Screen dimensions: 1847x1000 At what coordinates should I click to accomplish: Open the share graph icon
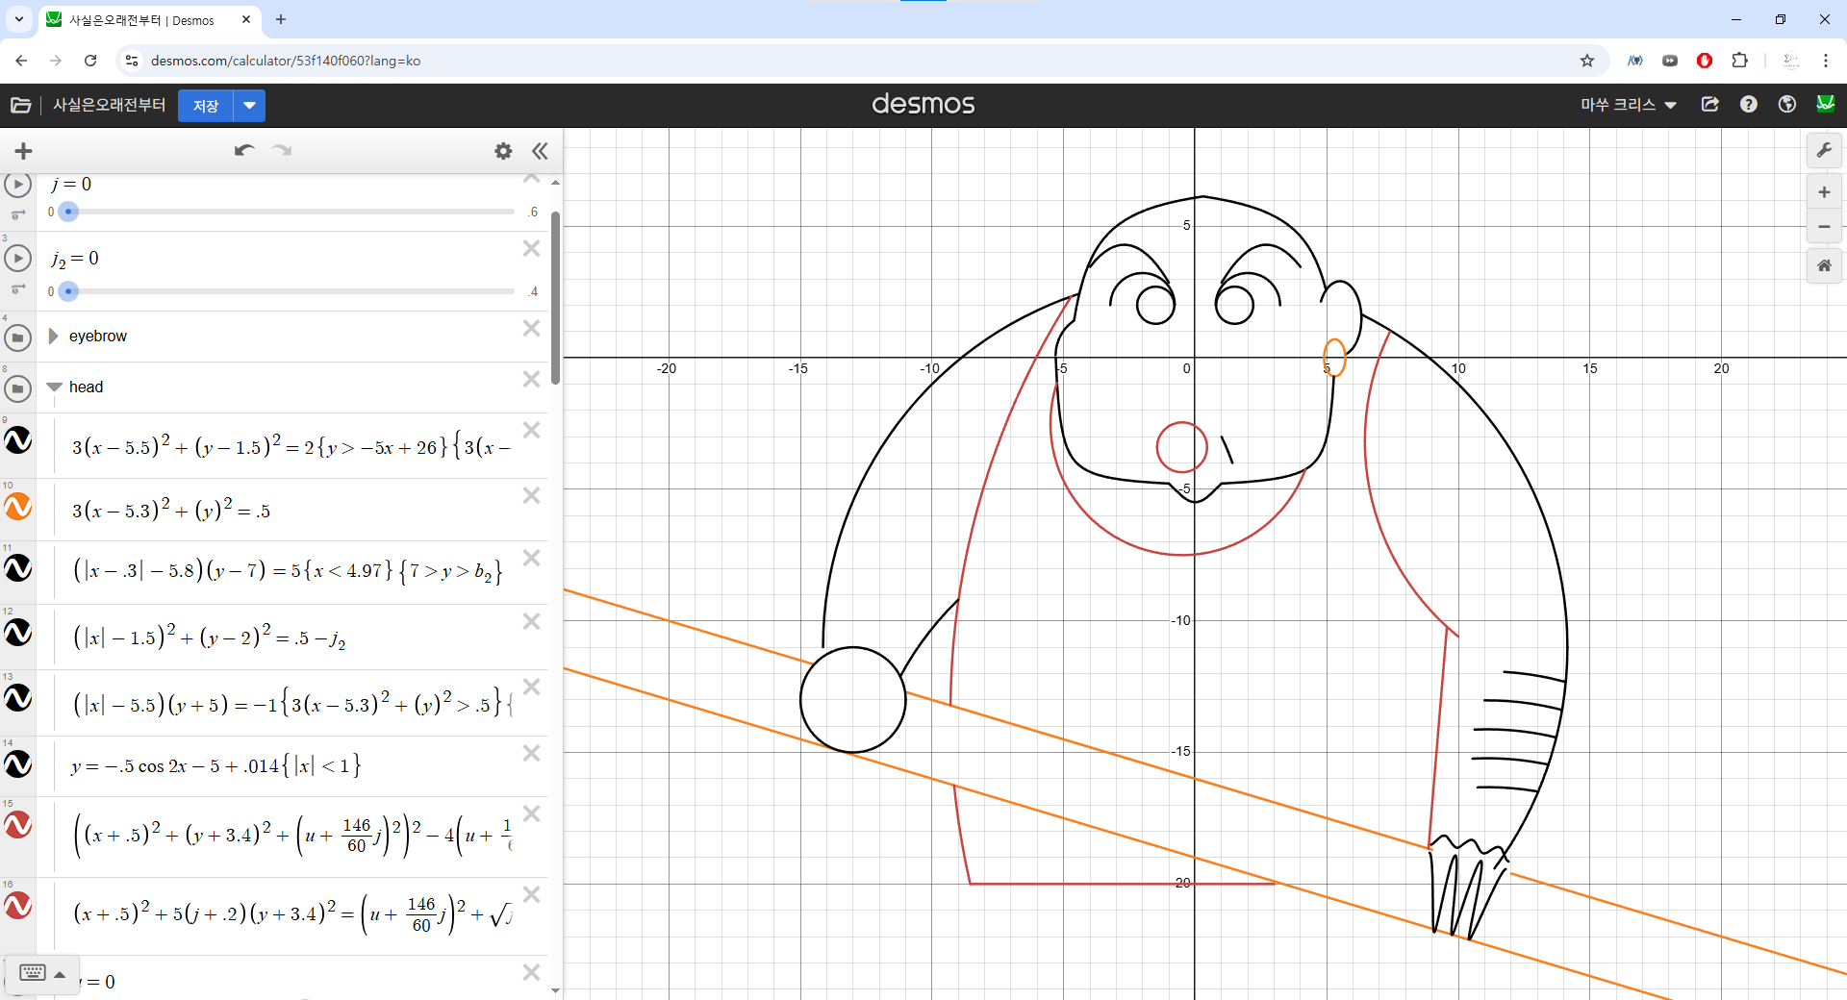1709,105
